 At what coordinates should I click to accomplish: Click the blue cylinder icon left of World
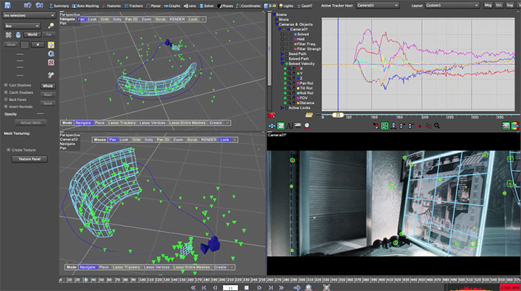pyautogui.click(x=18, y=35)
